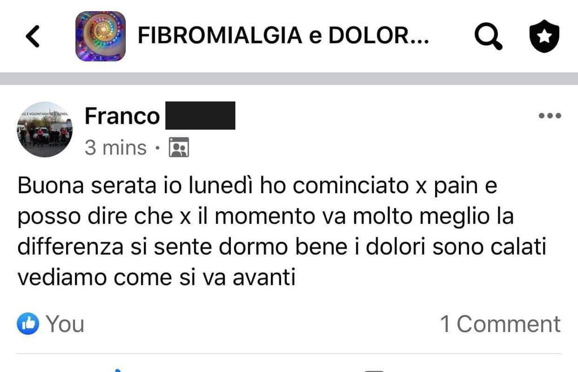This screenshot has width=578, height=372.
Task: Open the shield star admin tools icon
Action: pyautogui.click(x=544, y=36)
